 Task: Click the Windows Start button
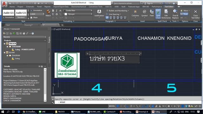[3, 112]
